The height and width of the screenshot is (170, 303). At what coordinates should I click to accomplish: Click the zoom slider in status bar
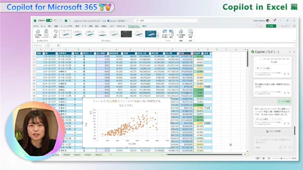point(281,158)
